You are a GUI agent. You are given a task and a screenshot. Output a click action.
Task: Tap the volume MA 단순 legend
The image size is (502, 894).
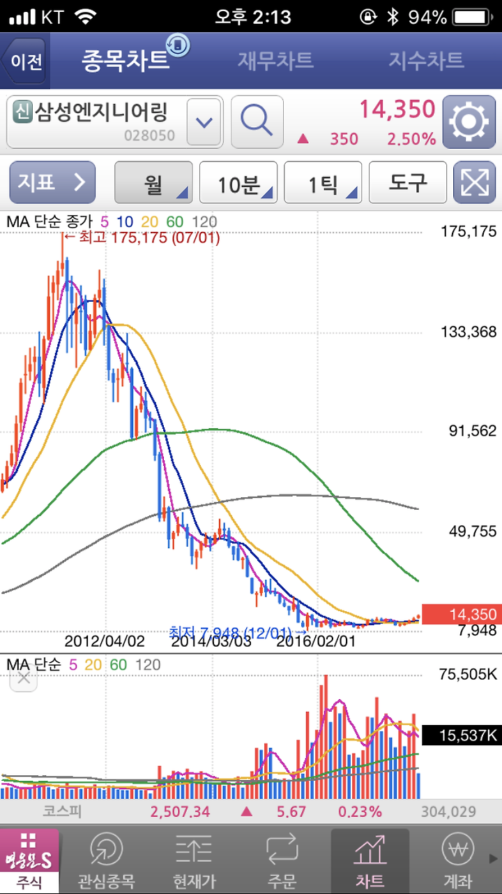click(x=33, y=664)
